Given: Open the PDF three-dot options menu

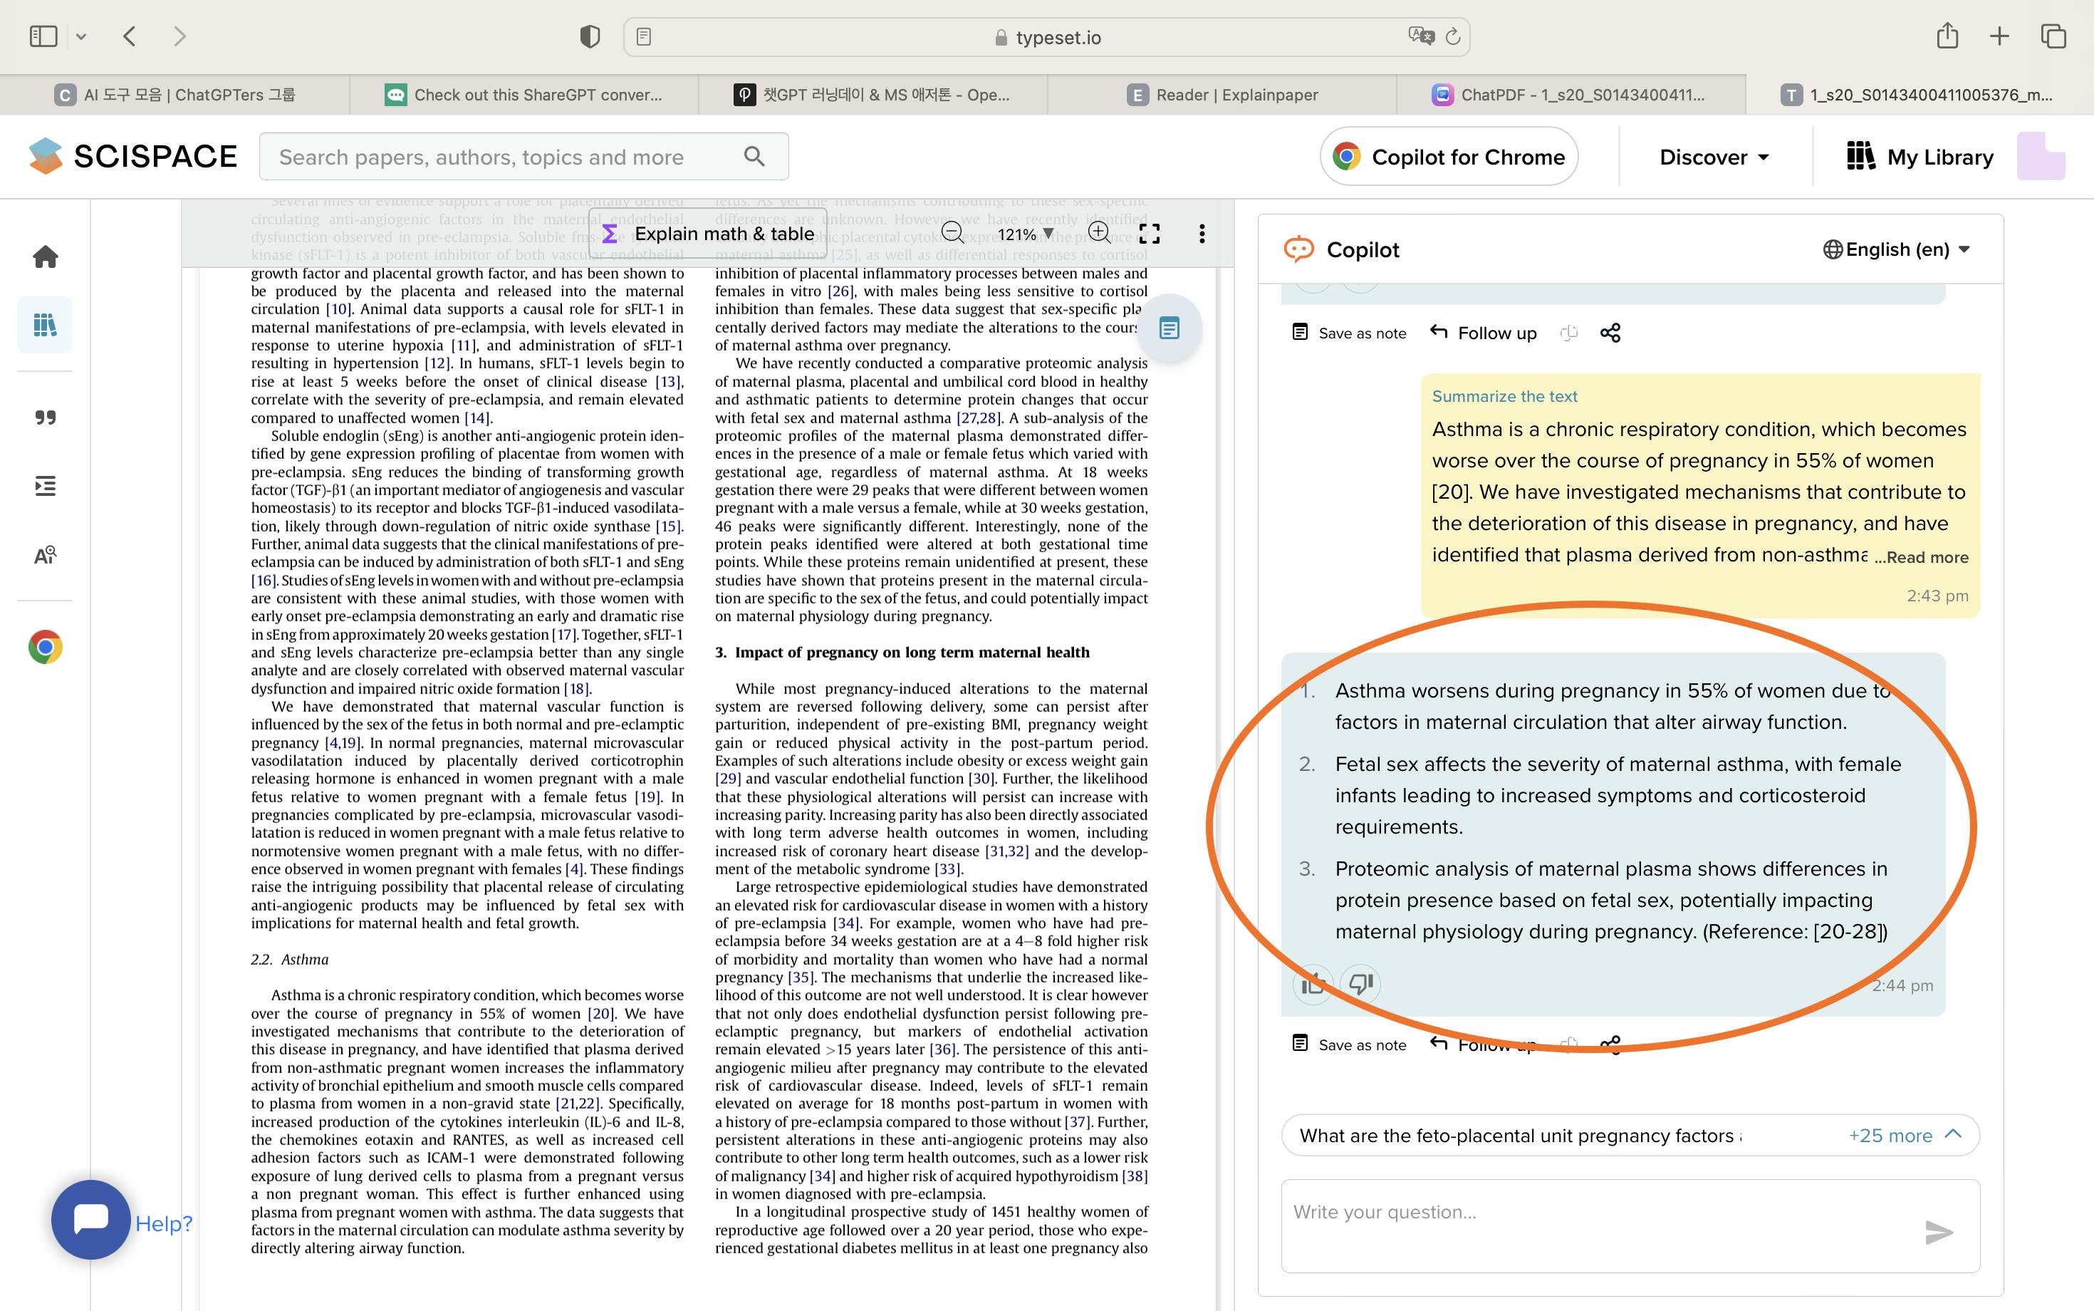Looking at the screenshot, I should tap(1202, 233).
